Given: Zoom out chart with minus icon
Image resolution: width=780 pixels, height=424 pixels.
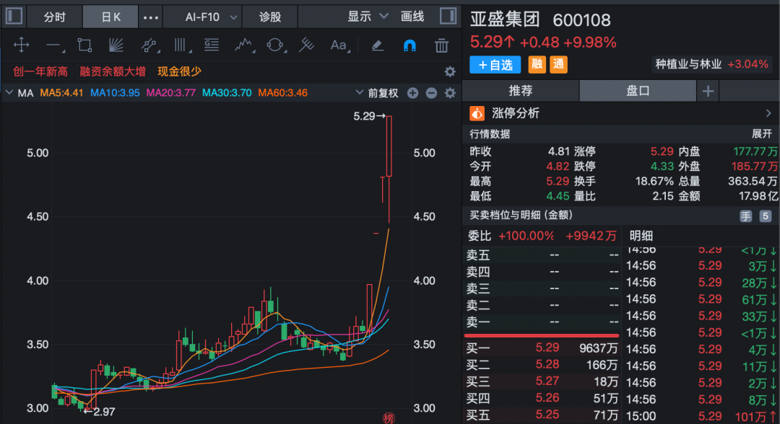Looking at the screenshot, I should click(x=431, y=93).
